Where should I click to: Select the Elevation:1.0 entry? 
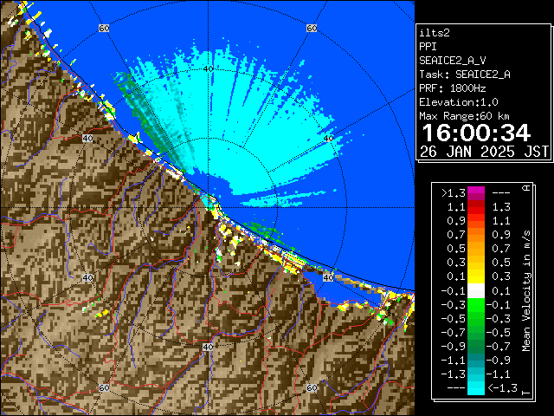[459, 102]
